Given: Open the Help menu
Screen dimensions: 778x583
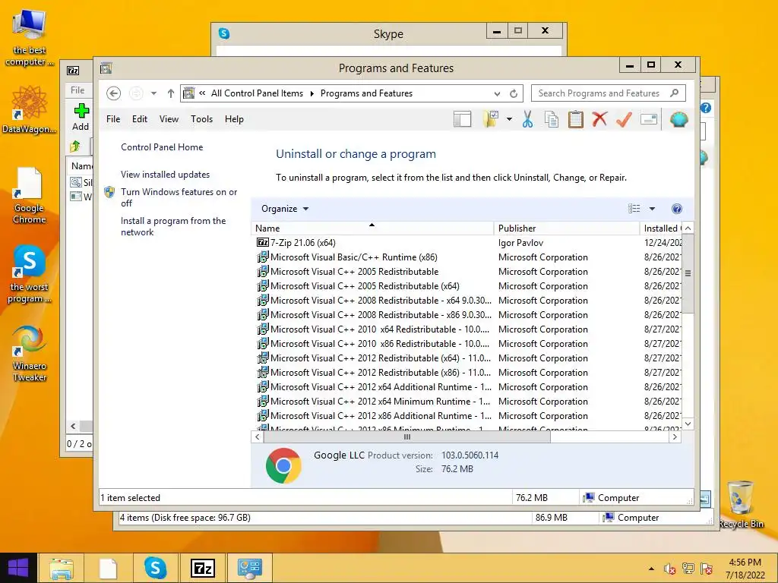Looking at the screenshot, I should [234, 119].
